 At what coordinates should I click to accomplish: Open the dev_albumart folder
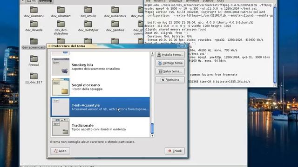pyautogui.click(x=61, y=12)
